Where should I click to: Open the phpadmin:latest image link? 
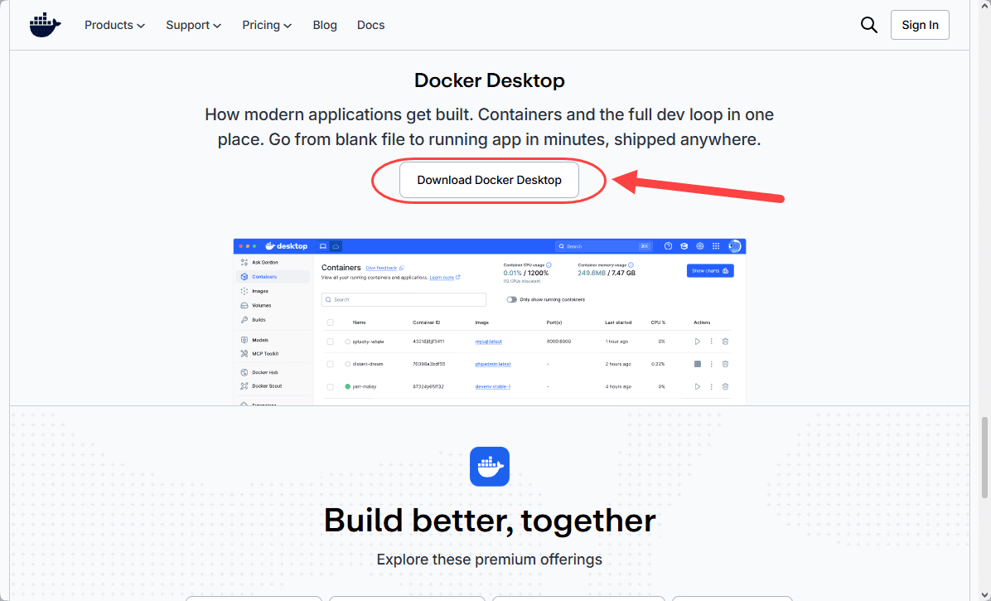(x=493, y=365)
